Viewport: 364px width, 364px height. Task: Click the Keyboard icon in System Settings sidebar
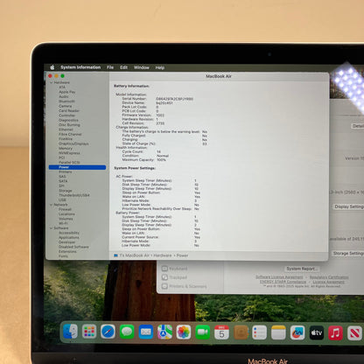click(x=164, y=269)
